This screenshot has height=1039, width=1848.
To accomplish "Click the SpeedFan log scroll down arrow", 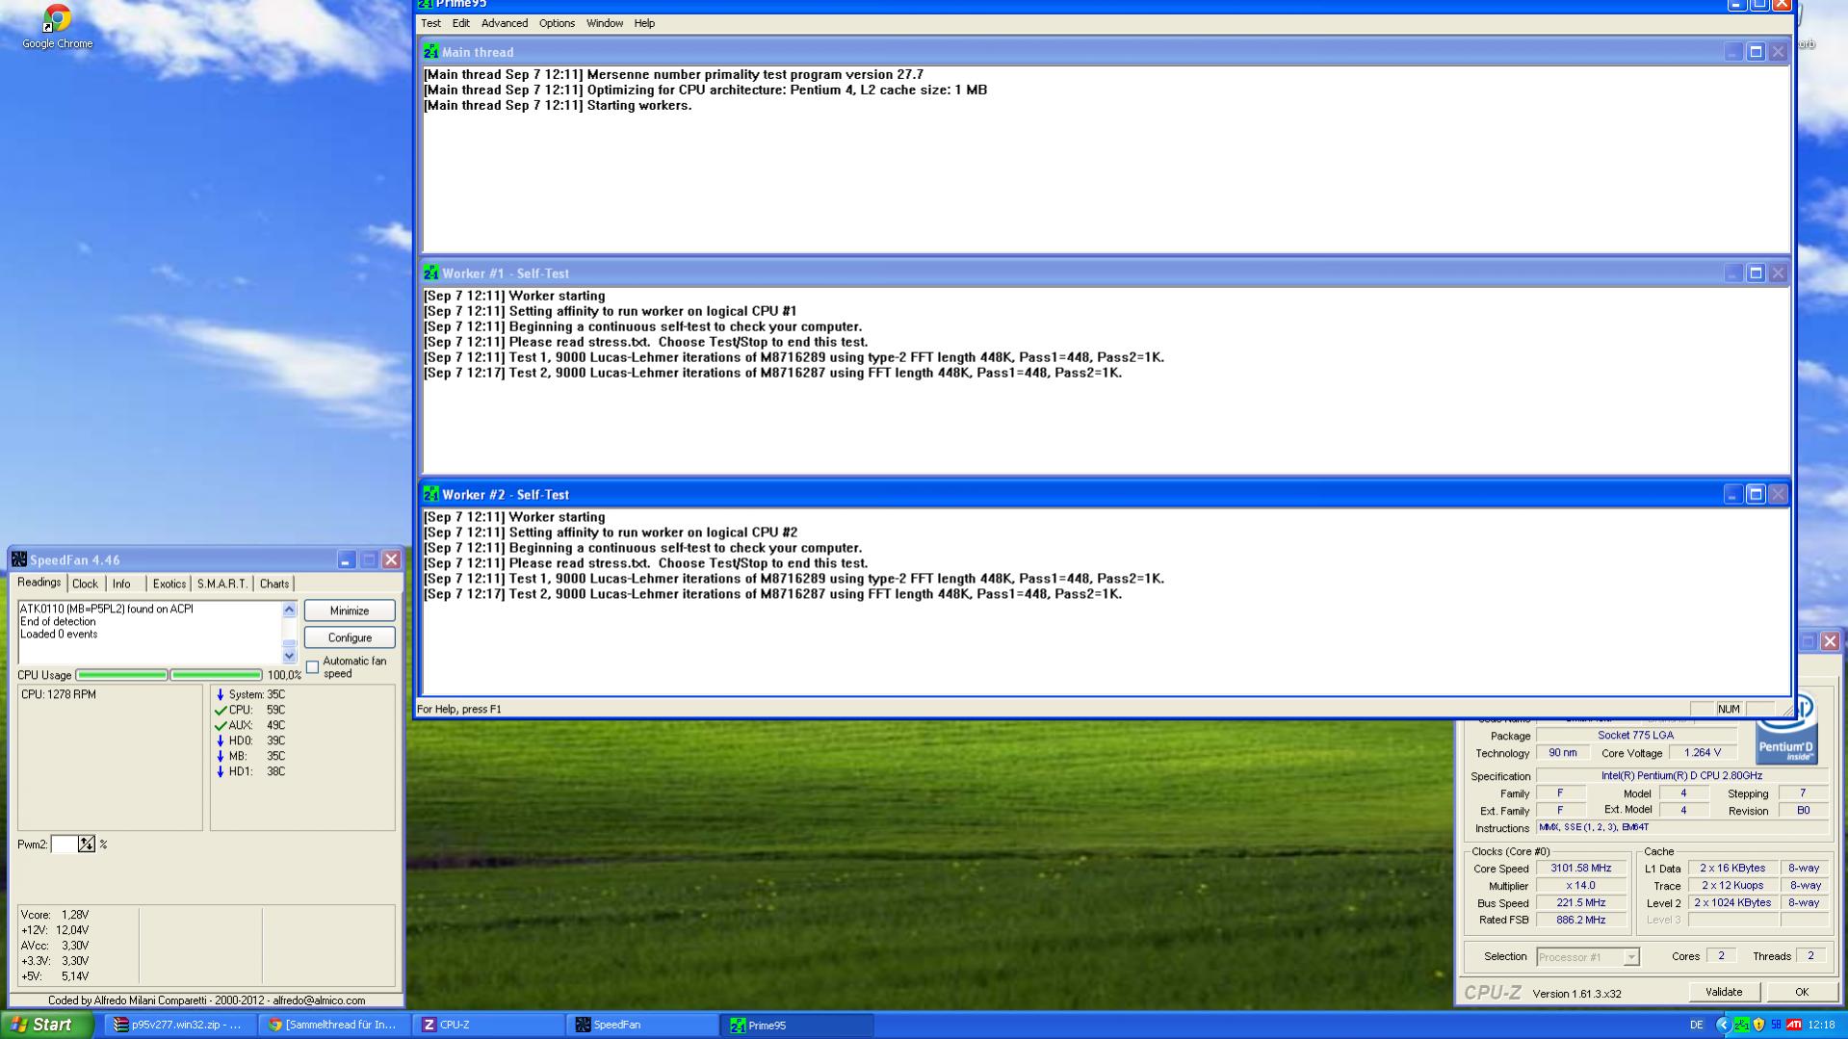I will [289, 656].
